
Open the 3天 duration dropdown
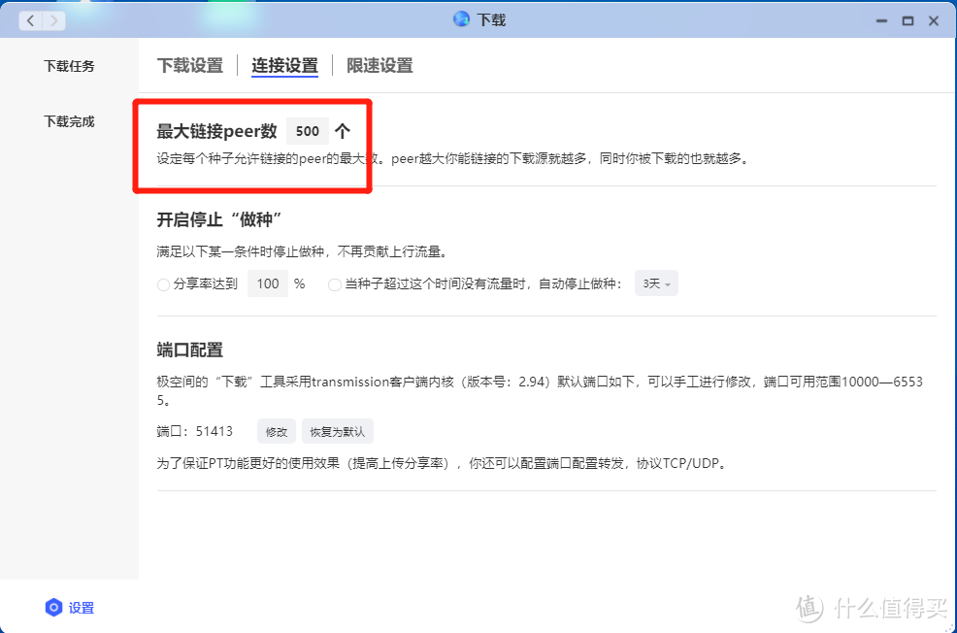tap(655, 284)
